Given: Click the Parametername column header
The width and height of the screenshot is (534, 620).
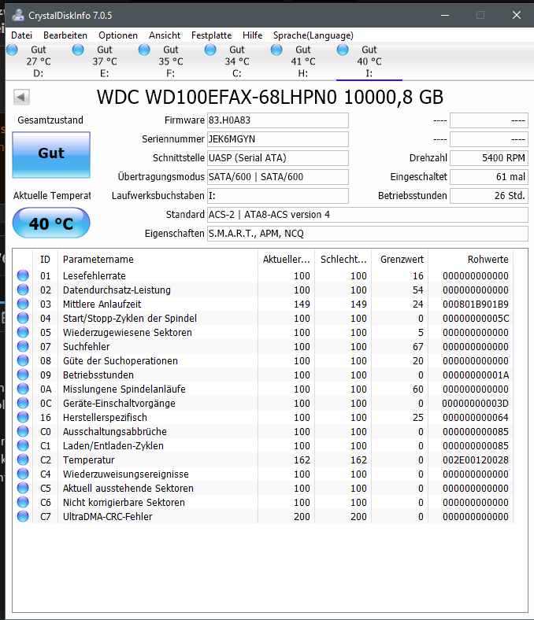Looking at the screenshot, I should [x=158, y=260].
